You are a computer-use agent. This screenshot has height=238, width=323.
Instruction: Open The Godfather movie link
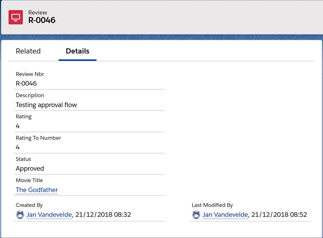(x=37, y=190)
